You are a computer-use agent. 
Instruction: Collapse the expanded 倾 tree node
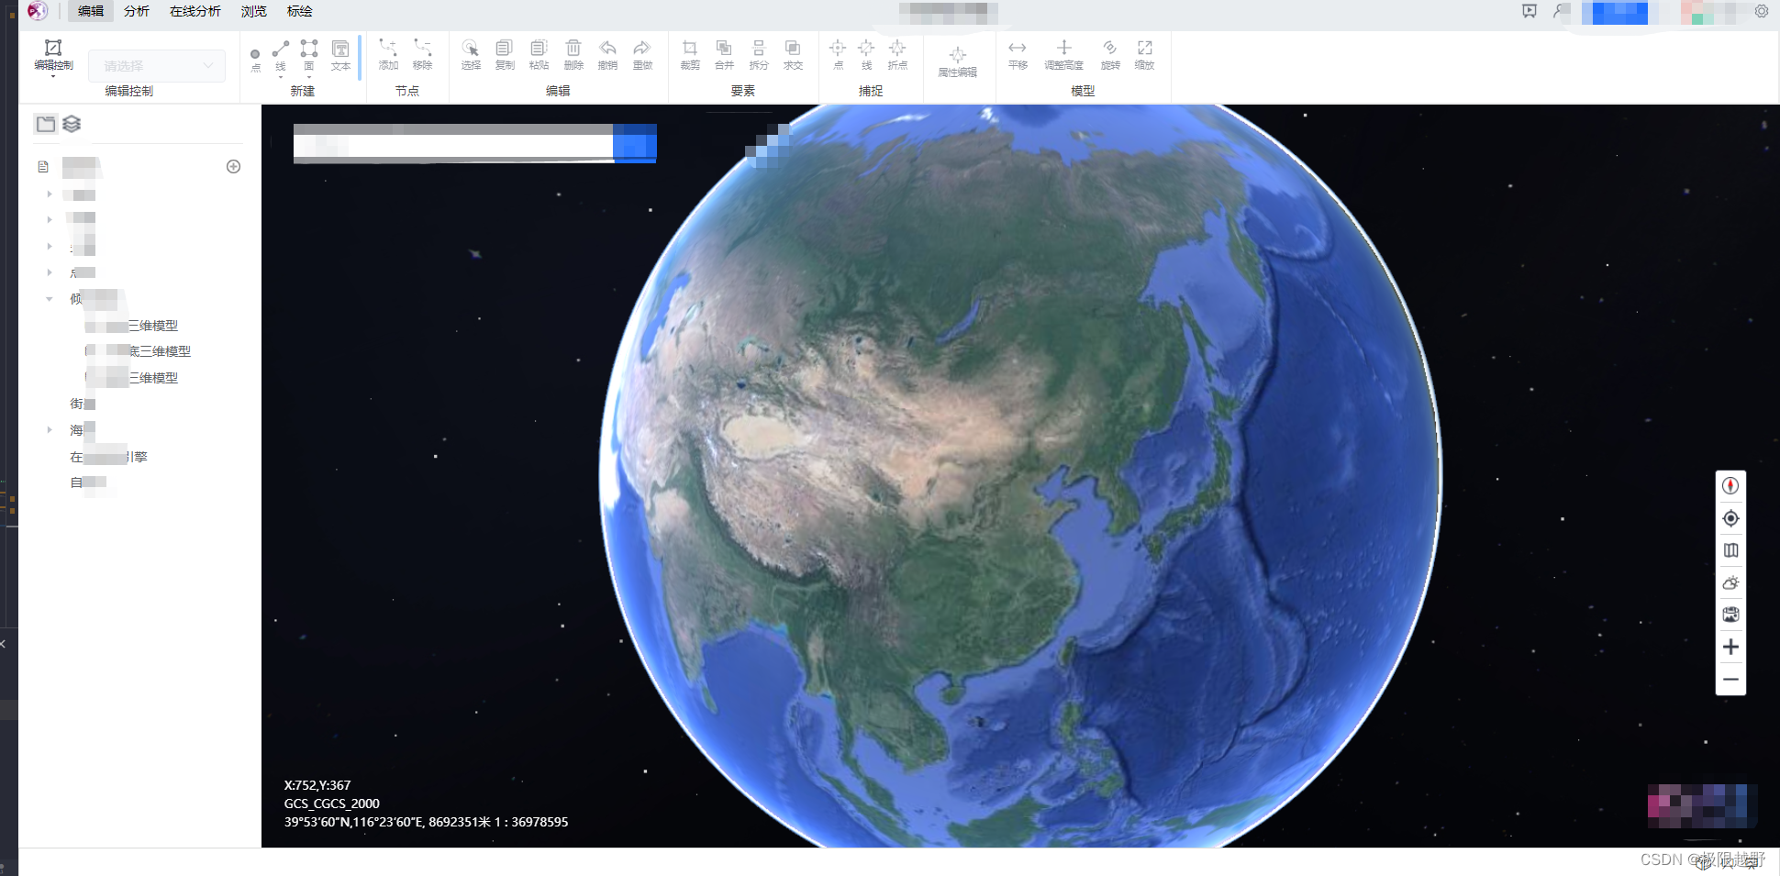pos(50,299)
